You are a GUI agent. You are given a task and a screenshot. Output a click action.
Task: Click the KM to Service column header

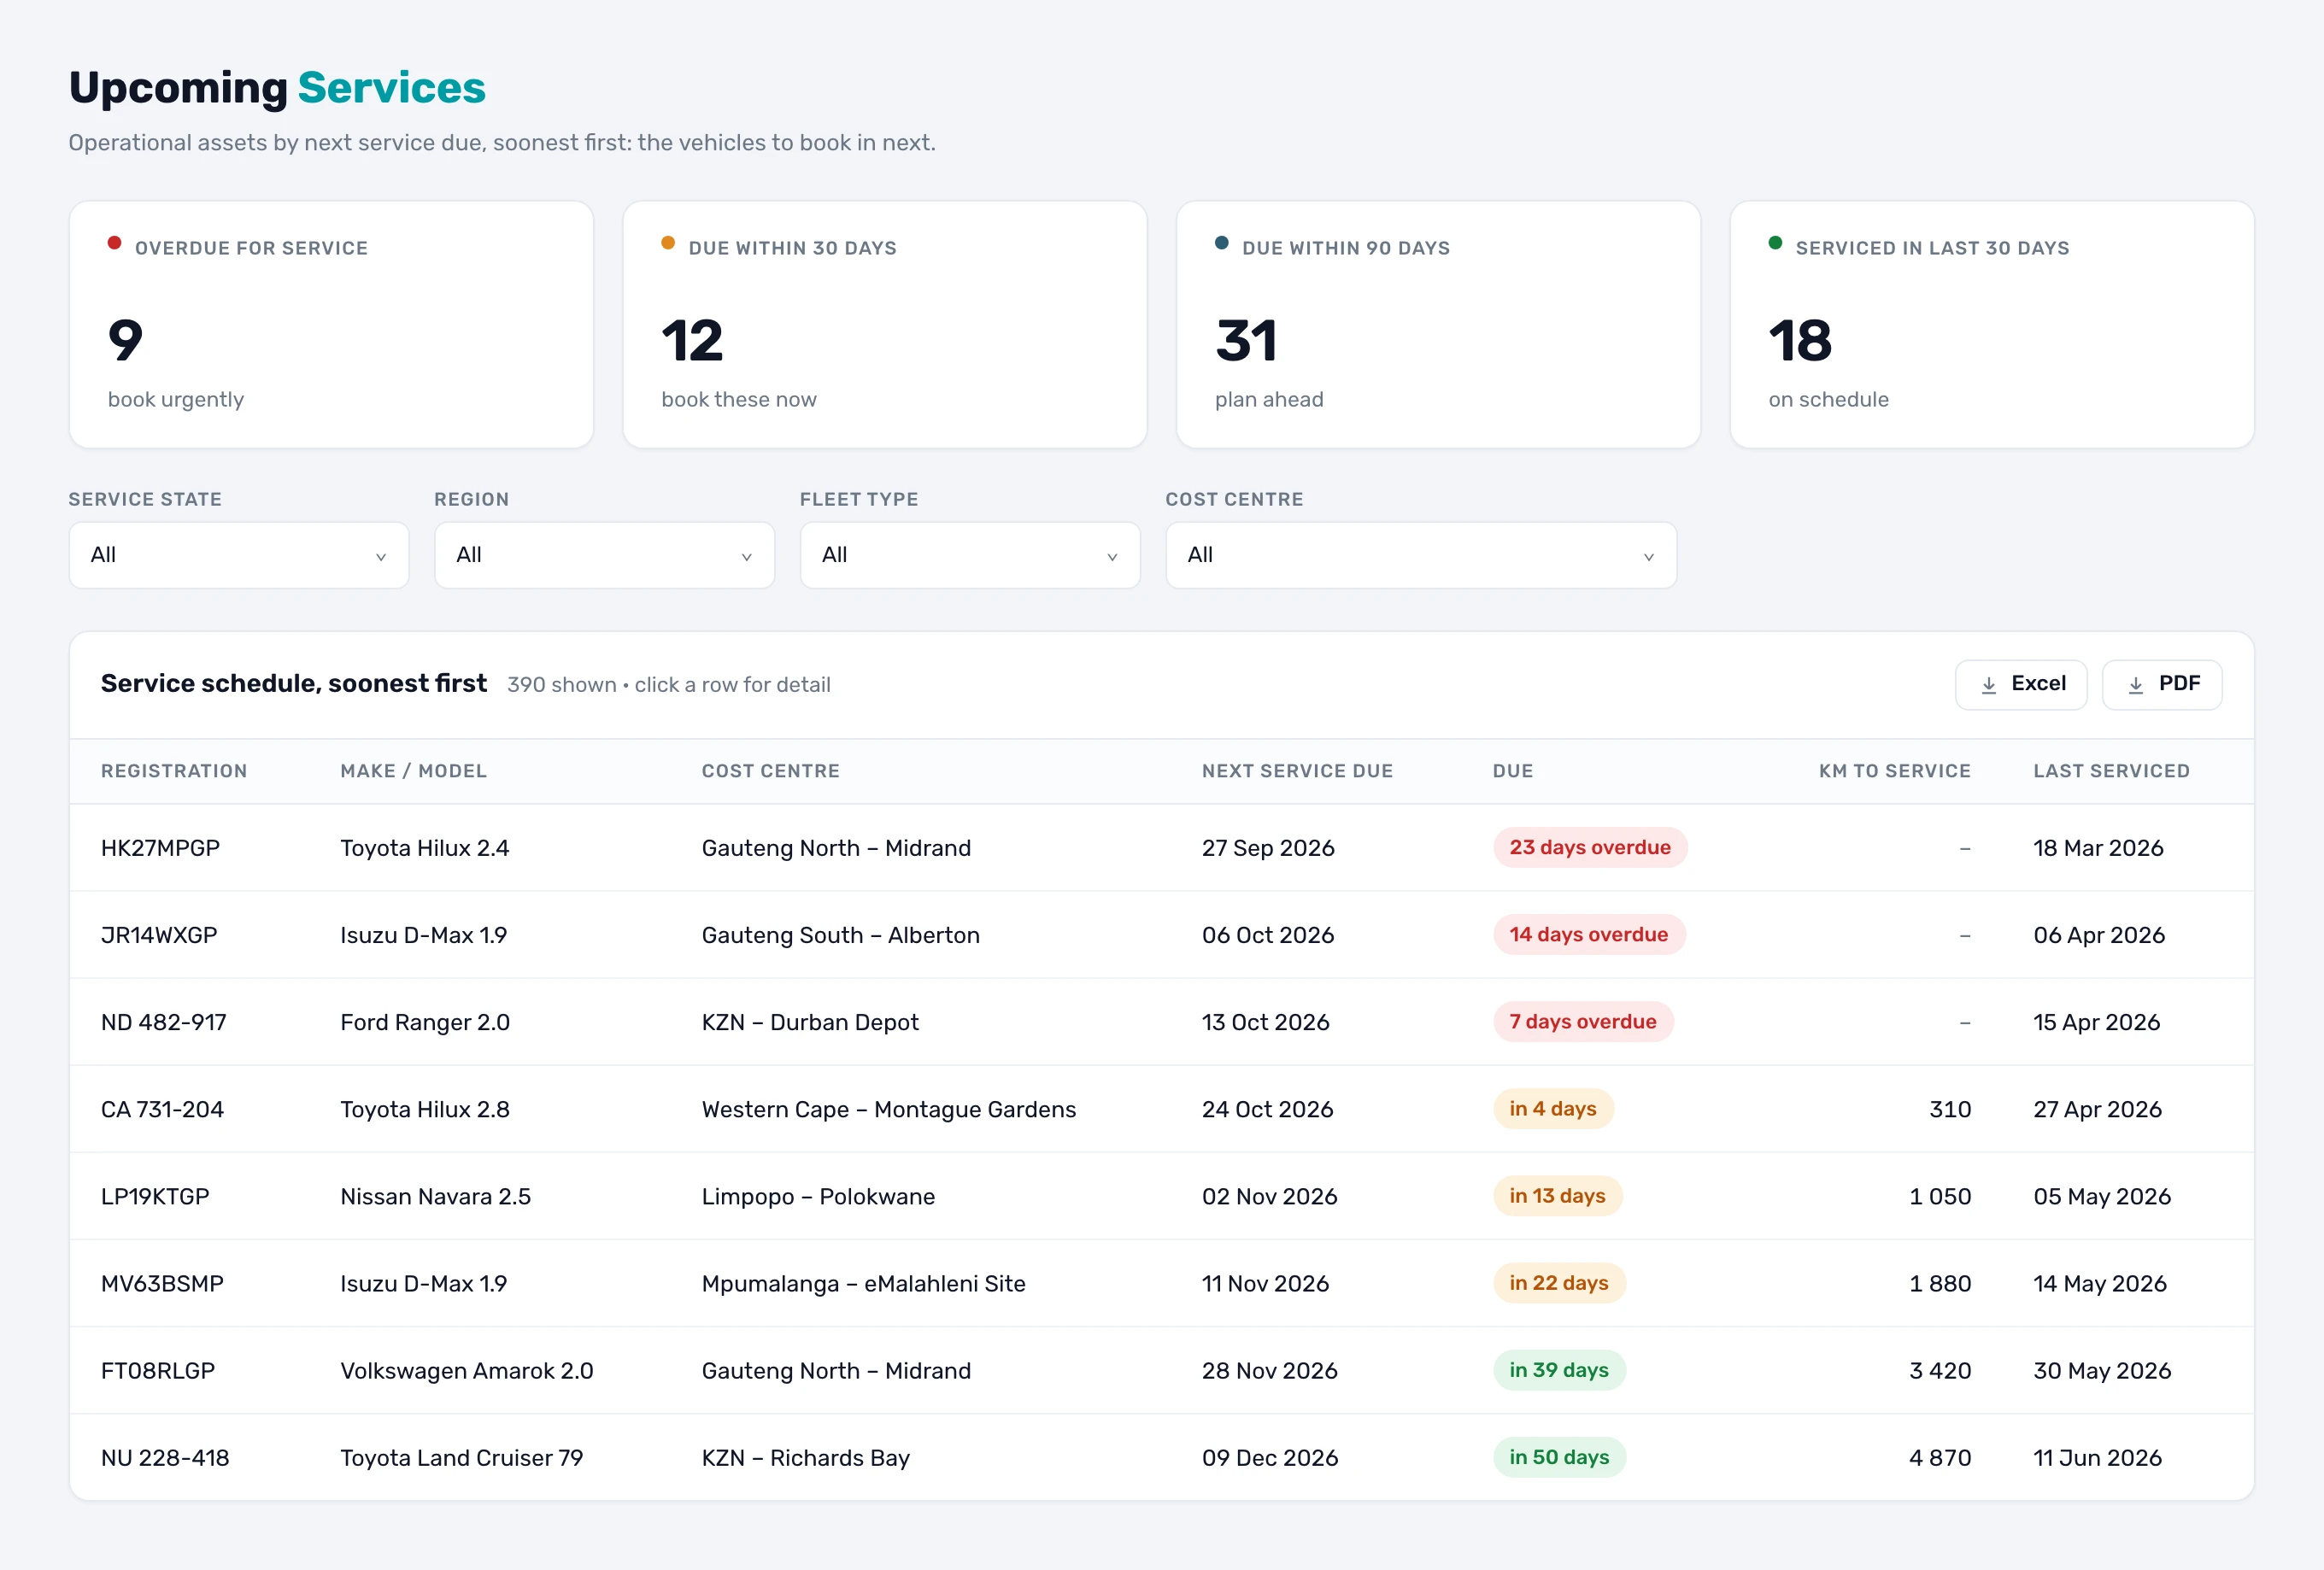[x=1895, y=771]
